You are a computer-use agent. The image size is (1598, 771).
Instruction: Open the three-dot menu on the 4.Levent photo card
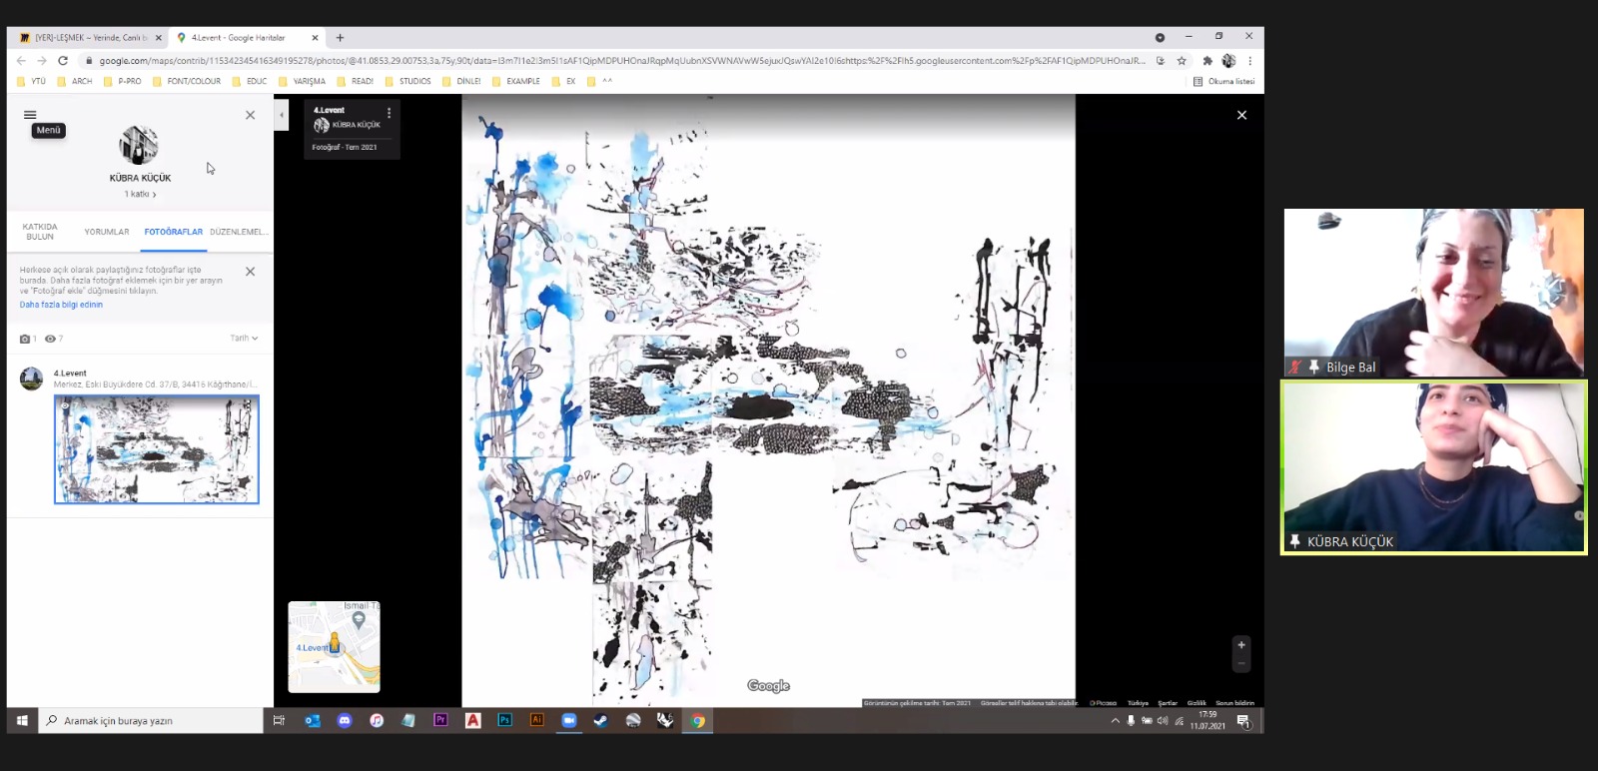tap(390, 113)
